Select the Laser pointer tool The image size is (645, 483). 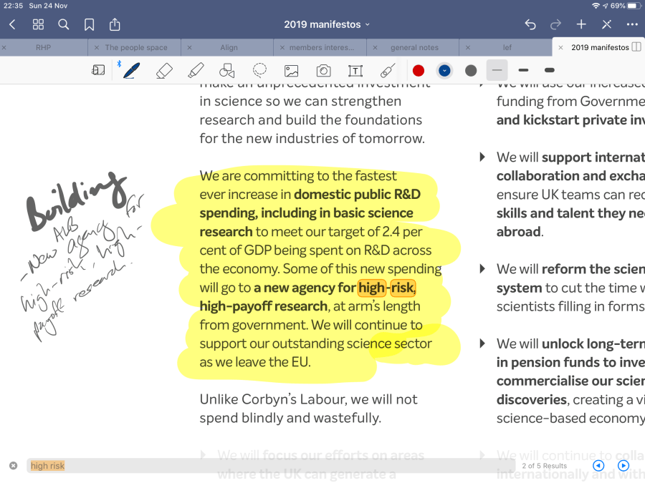(387, 71)
